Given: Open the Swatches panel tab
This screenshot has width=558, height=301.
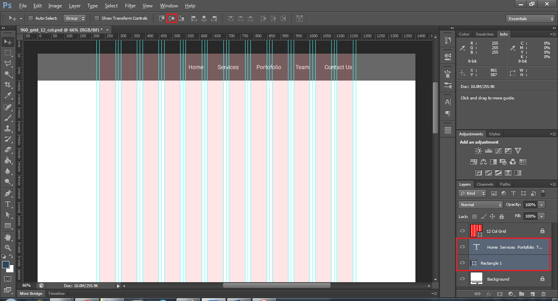Looking at the screenshot, I should click(x=484, y=34).
